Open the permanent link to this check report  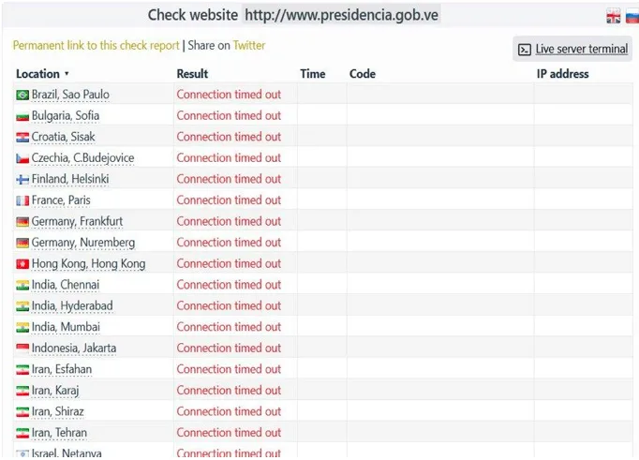click(x=96, y=45)
